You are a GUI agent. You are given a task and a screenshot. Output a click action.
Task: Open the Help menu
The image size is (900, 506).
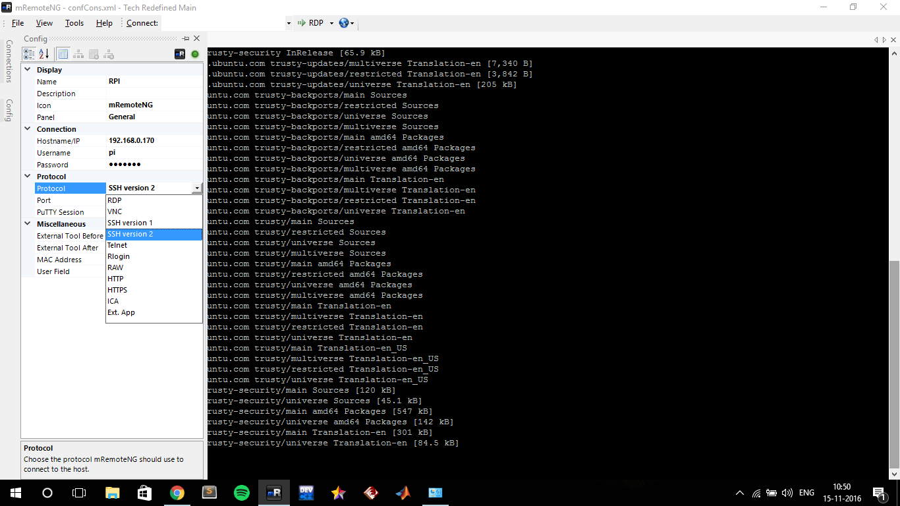(104, 23)
